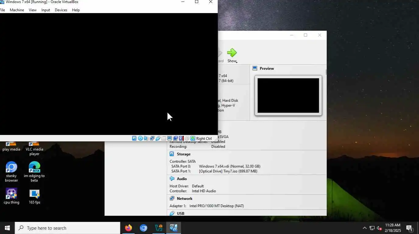The height and width of the screenshot is (234, 419).
Task: Click the Intel HD Audio controller value
Action: (x=204, y=191)
